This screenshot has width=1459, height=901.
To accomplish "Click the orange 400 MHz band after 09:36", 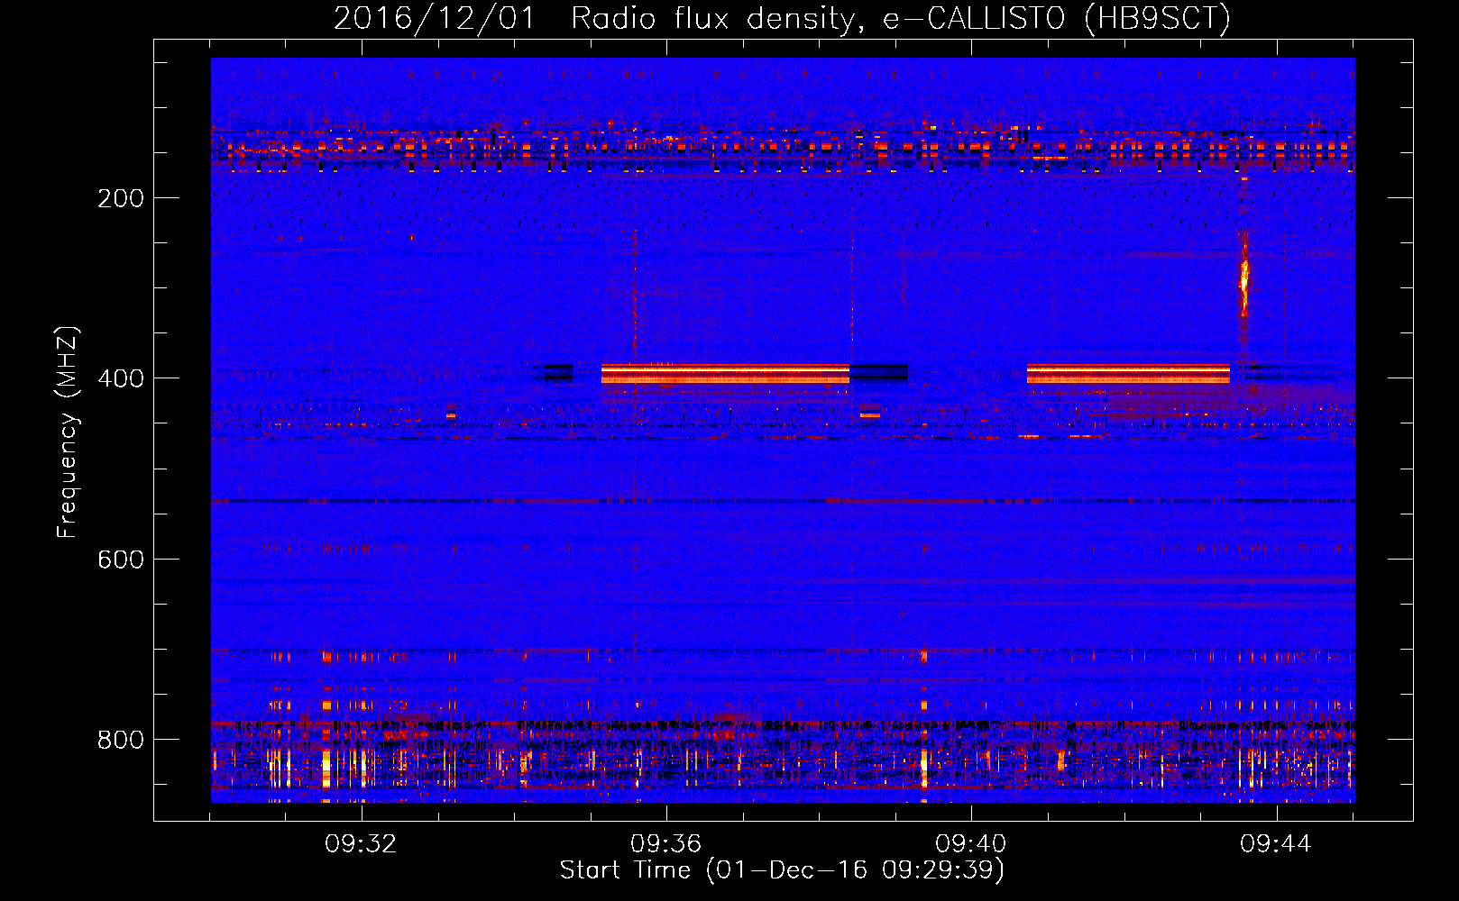I will [726, 374].
